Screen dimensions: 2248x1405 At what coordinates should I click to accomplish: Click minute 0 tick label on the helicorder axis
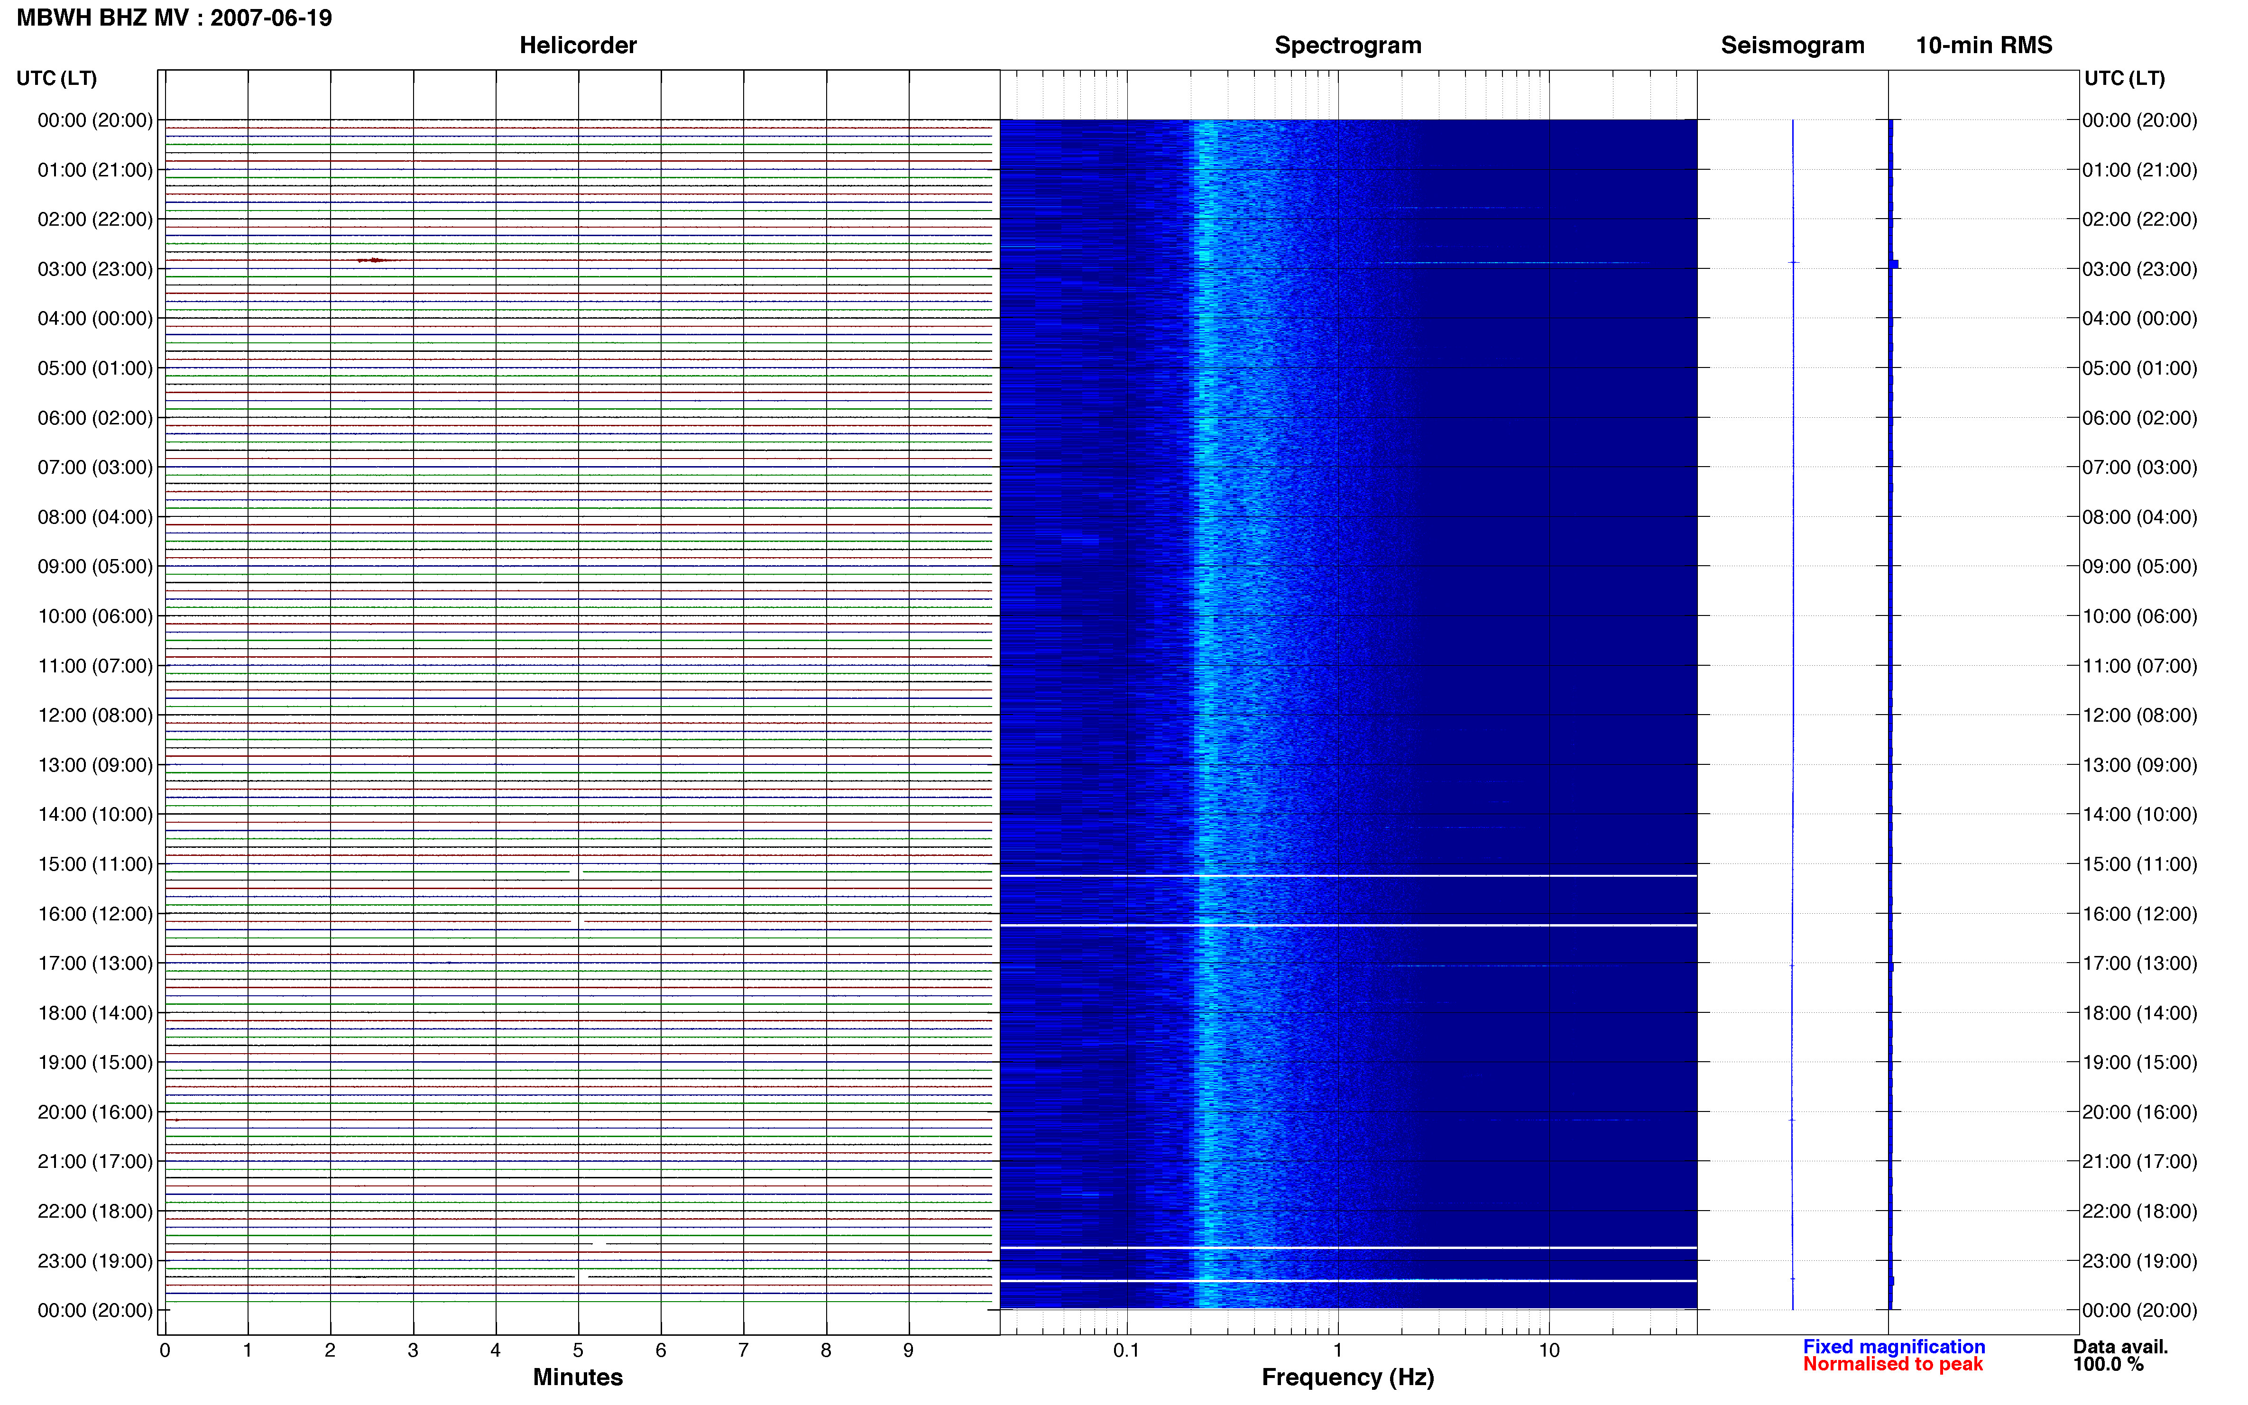pyautogui.click(x=165, y=1350)
